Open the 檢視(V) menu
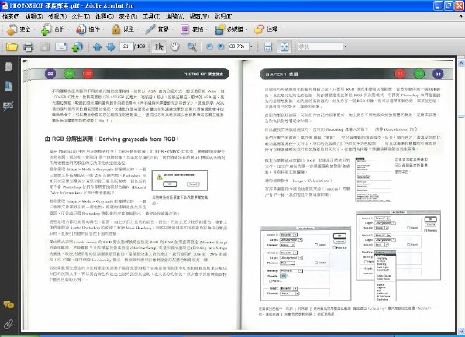This screenshot has width=465, height=337. [x=57, y=16]
